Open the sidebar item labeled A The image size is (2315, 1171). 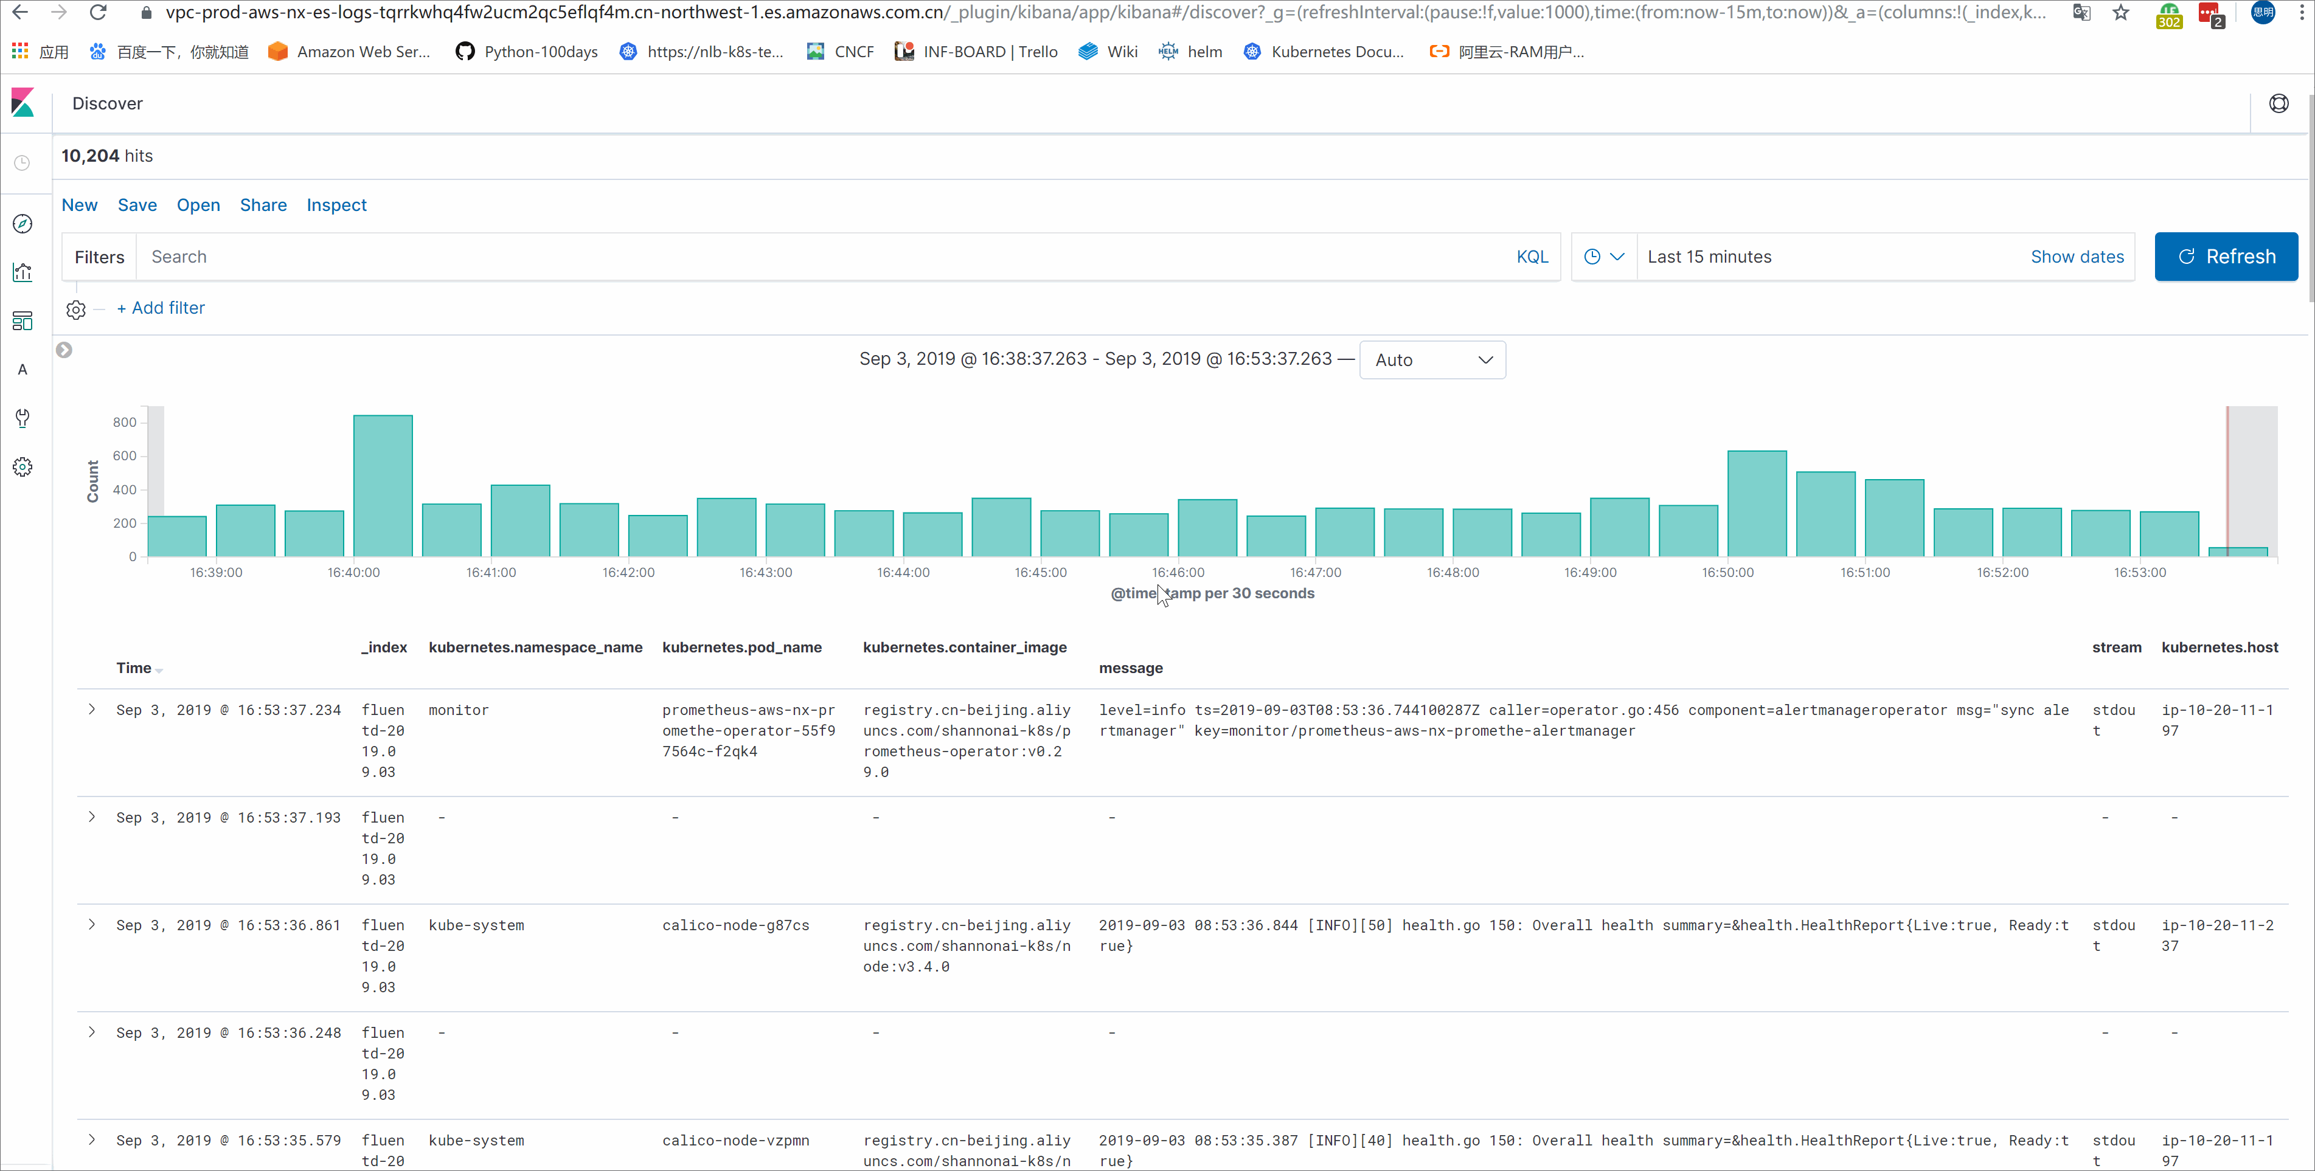[23, 369]
